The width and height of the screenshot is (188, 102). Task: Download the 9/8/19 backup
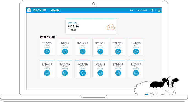click(65, 52)
